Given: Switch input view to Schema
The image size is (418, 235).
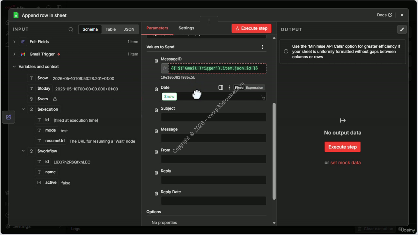Looking at the screenshot, I should pos(90,29).
